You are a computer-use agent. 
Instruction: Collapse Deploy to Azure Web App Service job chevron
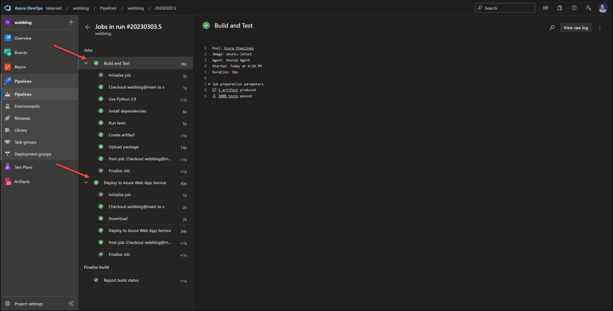(x=86, y=182)
